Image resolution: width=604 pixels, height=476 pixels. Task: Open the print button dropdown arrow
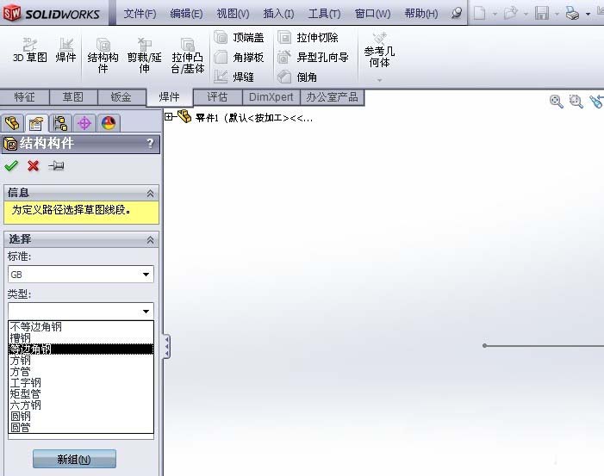[x=588, y=15]
